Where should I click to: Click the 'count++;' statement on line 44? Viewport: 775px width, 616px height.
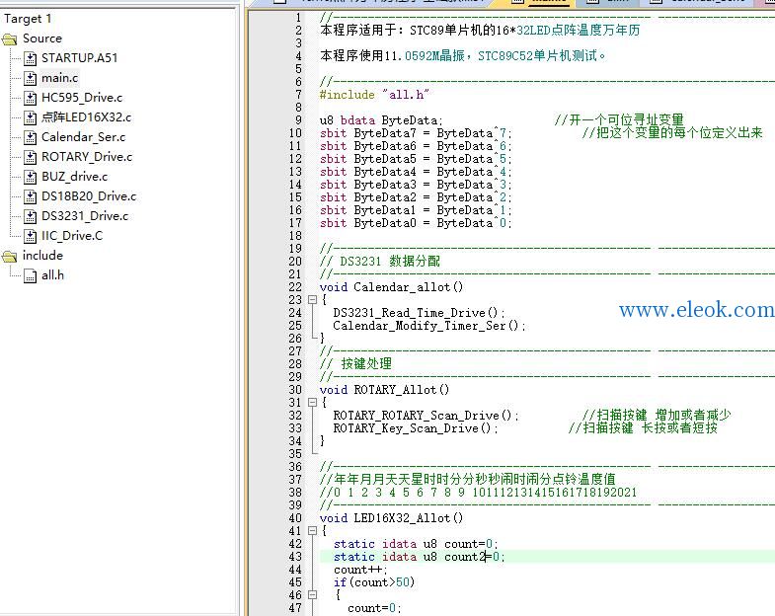pos(360,570)
